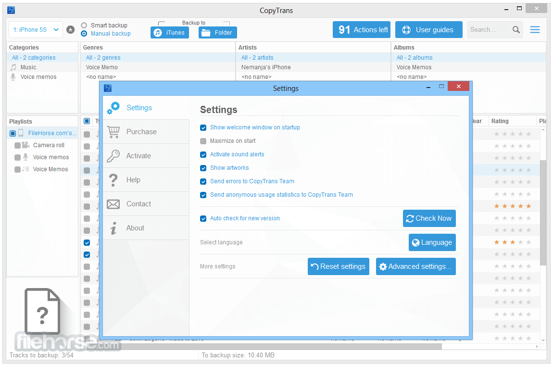Click the Settings gear icon in sidebar
This screenshot has width=553, height=366.
pos(113,108)
